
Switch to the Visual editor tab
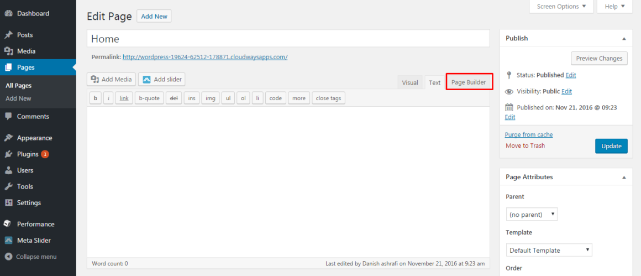(409, 82)
